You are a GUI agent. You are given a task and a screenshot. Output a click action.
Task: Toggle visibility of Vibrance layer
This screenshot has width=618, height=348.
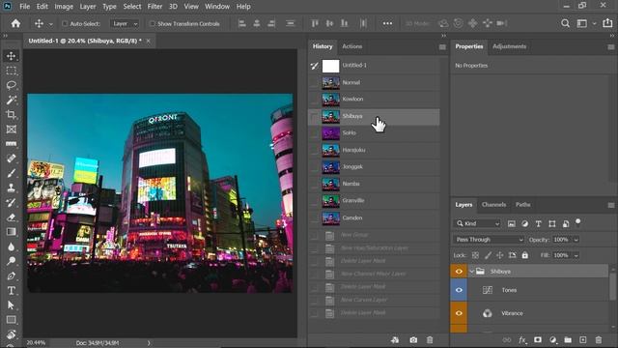tap(459, 313)
